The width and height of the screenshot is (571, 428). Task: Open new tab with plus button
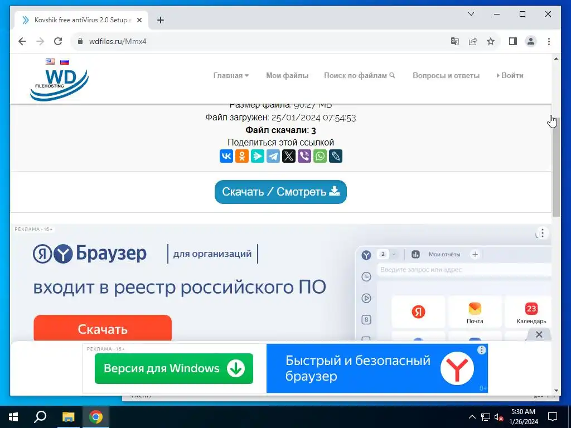pyautogui.click(x=161, y=20)
